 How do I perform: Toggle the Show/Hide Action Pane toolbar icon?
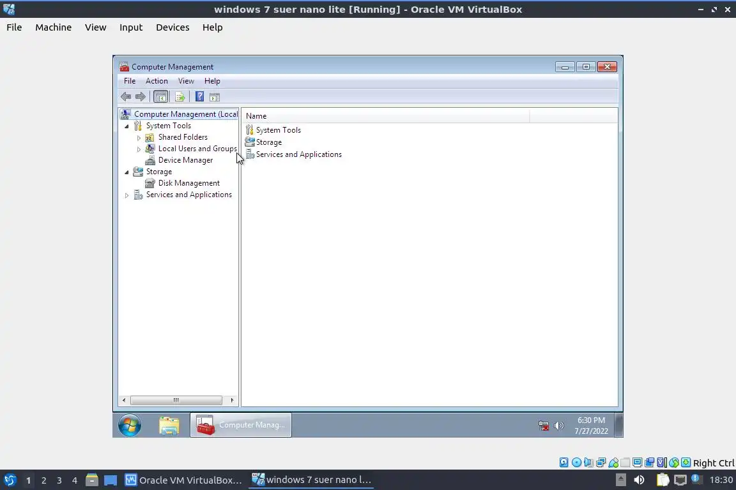click(215, 96)
